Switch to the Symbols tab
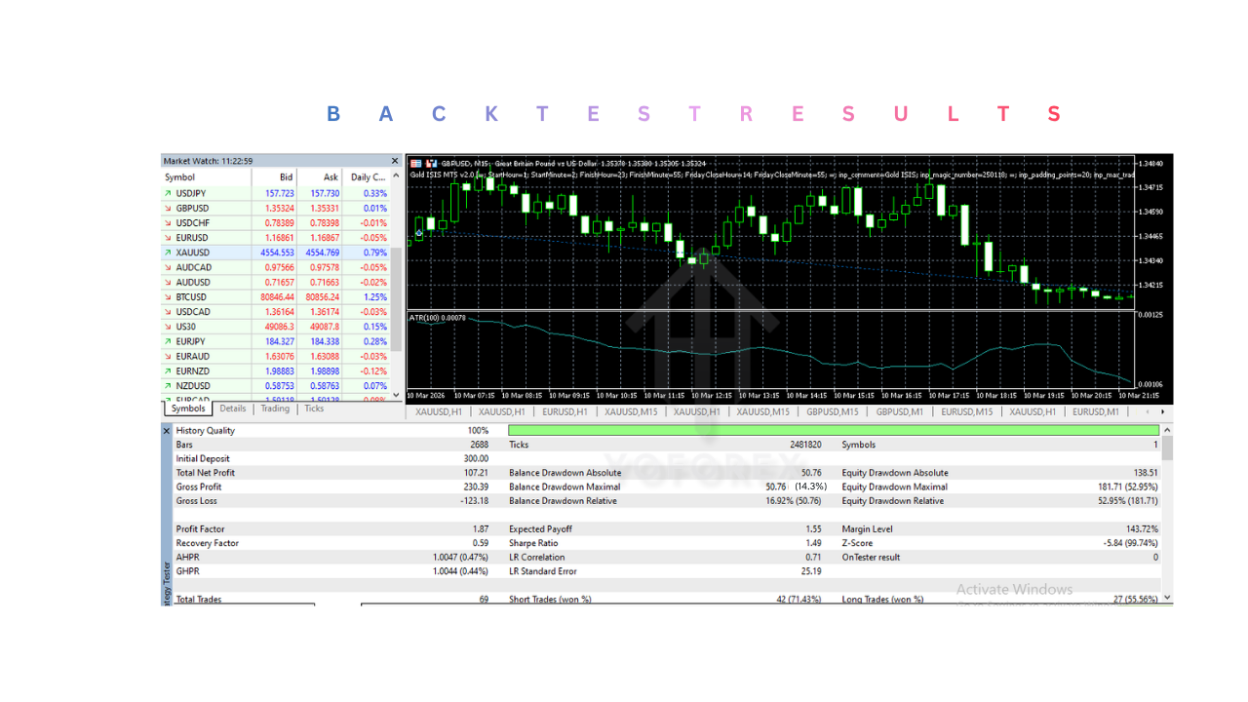 188,409
